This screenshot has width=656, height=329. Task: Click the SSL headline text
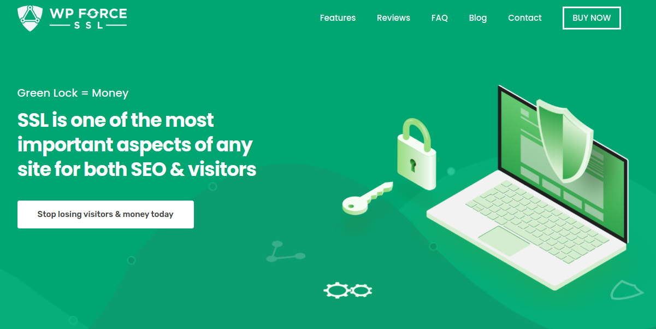point(137,144)
